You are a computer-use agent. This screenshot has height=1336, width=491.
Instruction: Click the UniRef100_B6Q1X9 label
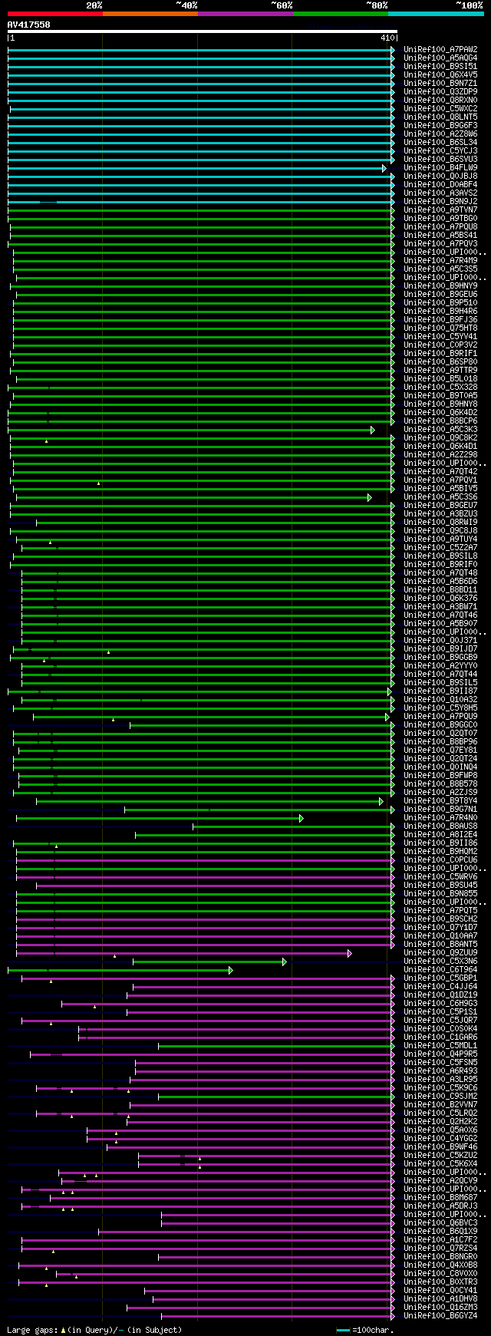coord(440,1232)
